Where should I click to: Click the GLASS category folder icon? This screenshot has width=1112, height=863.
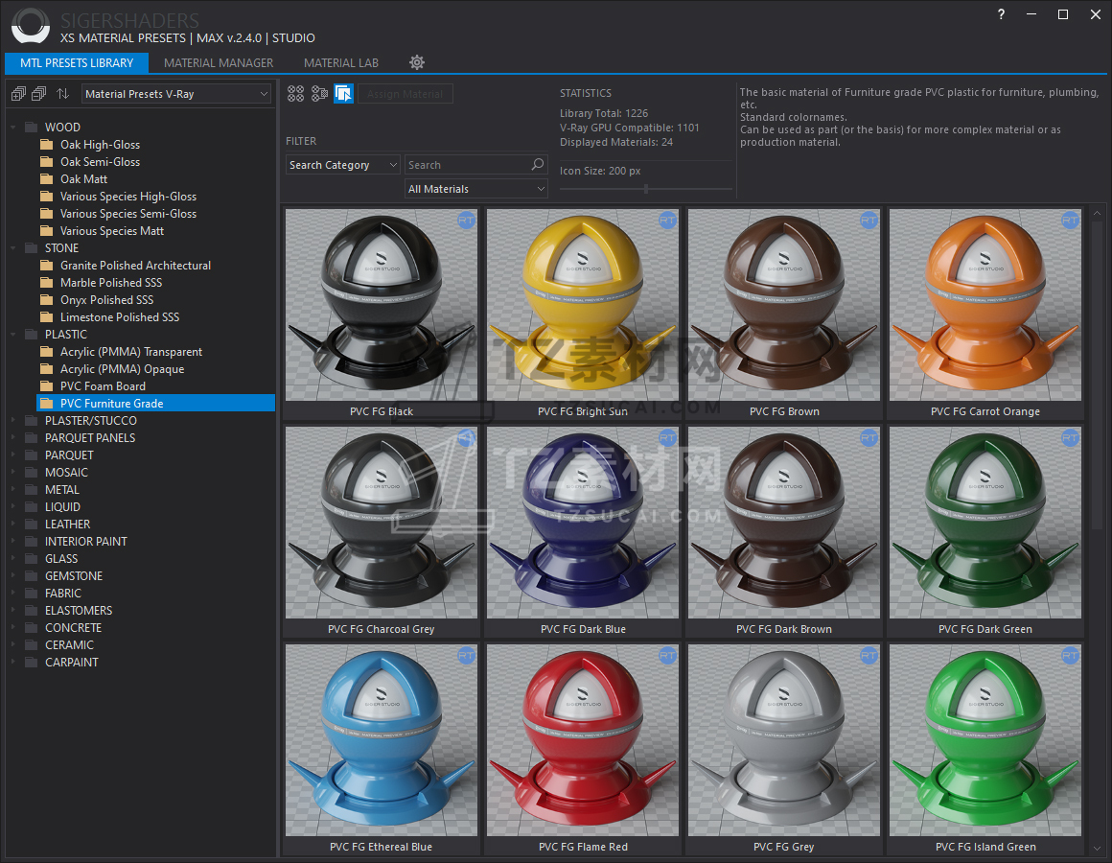pyautogui.click(x=32, y=559)
